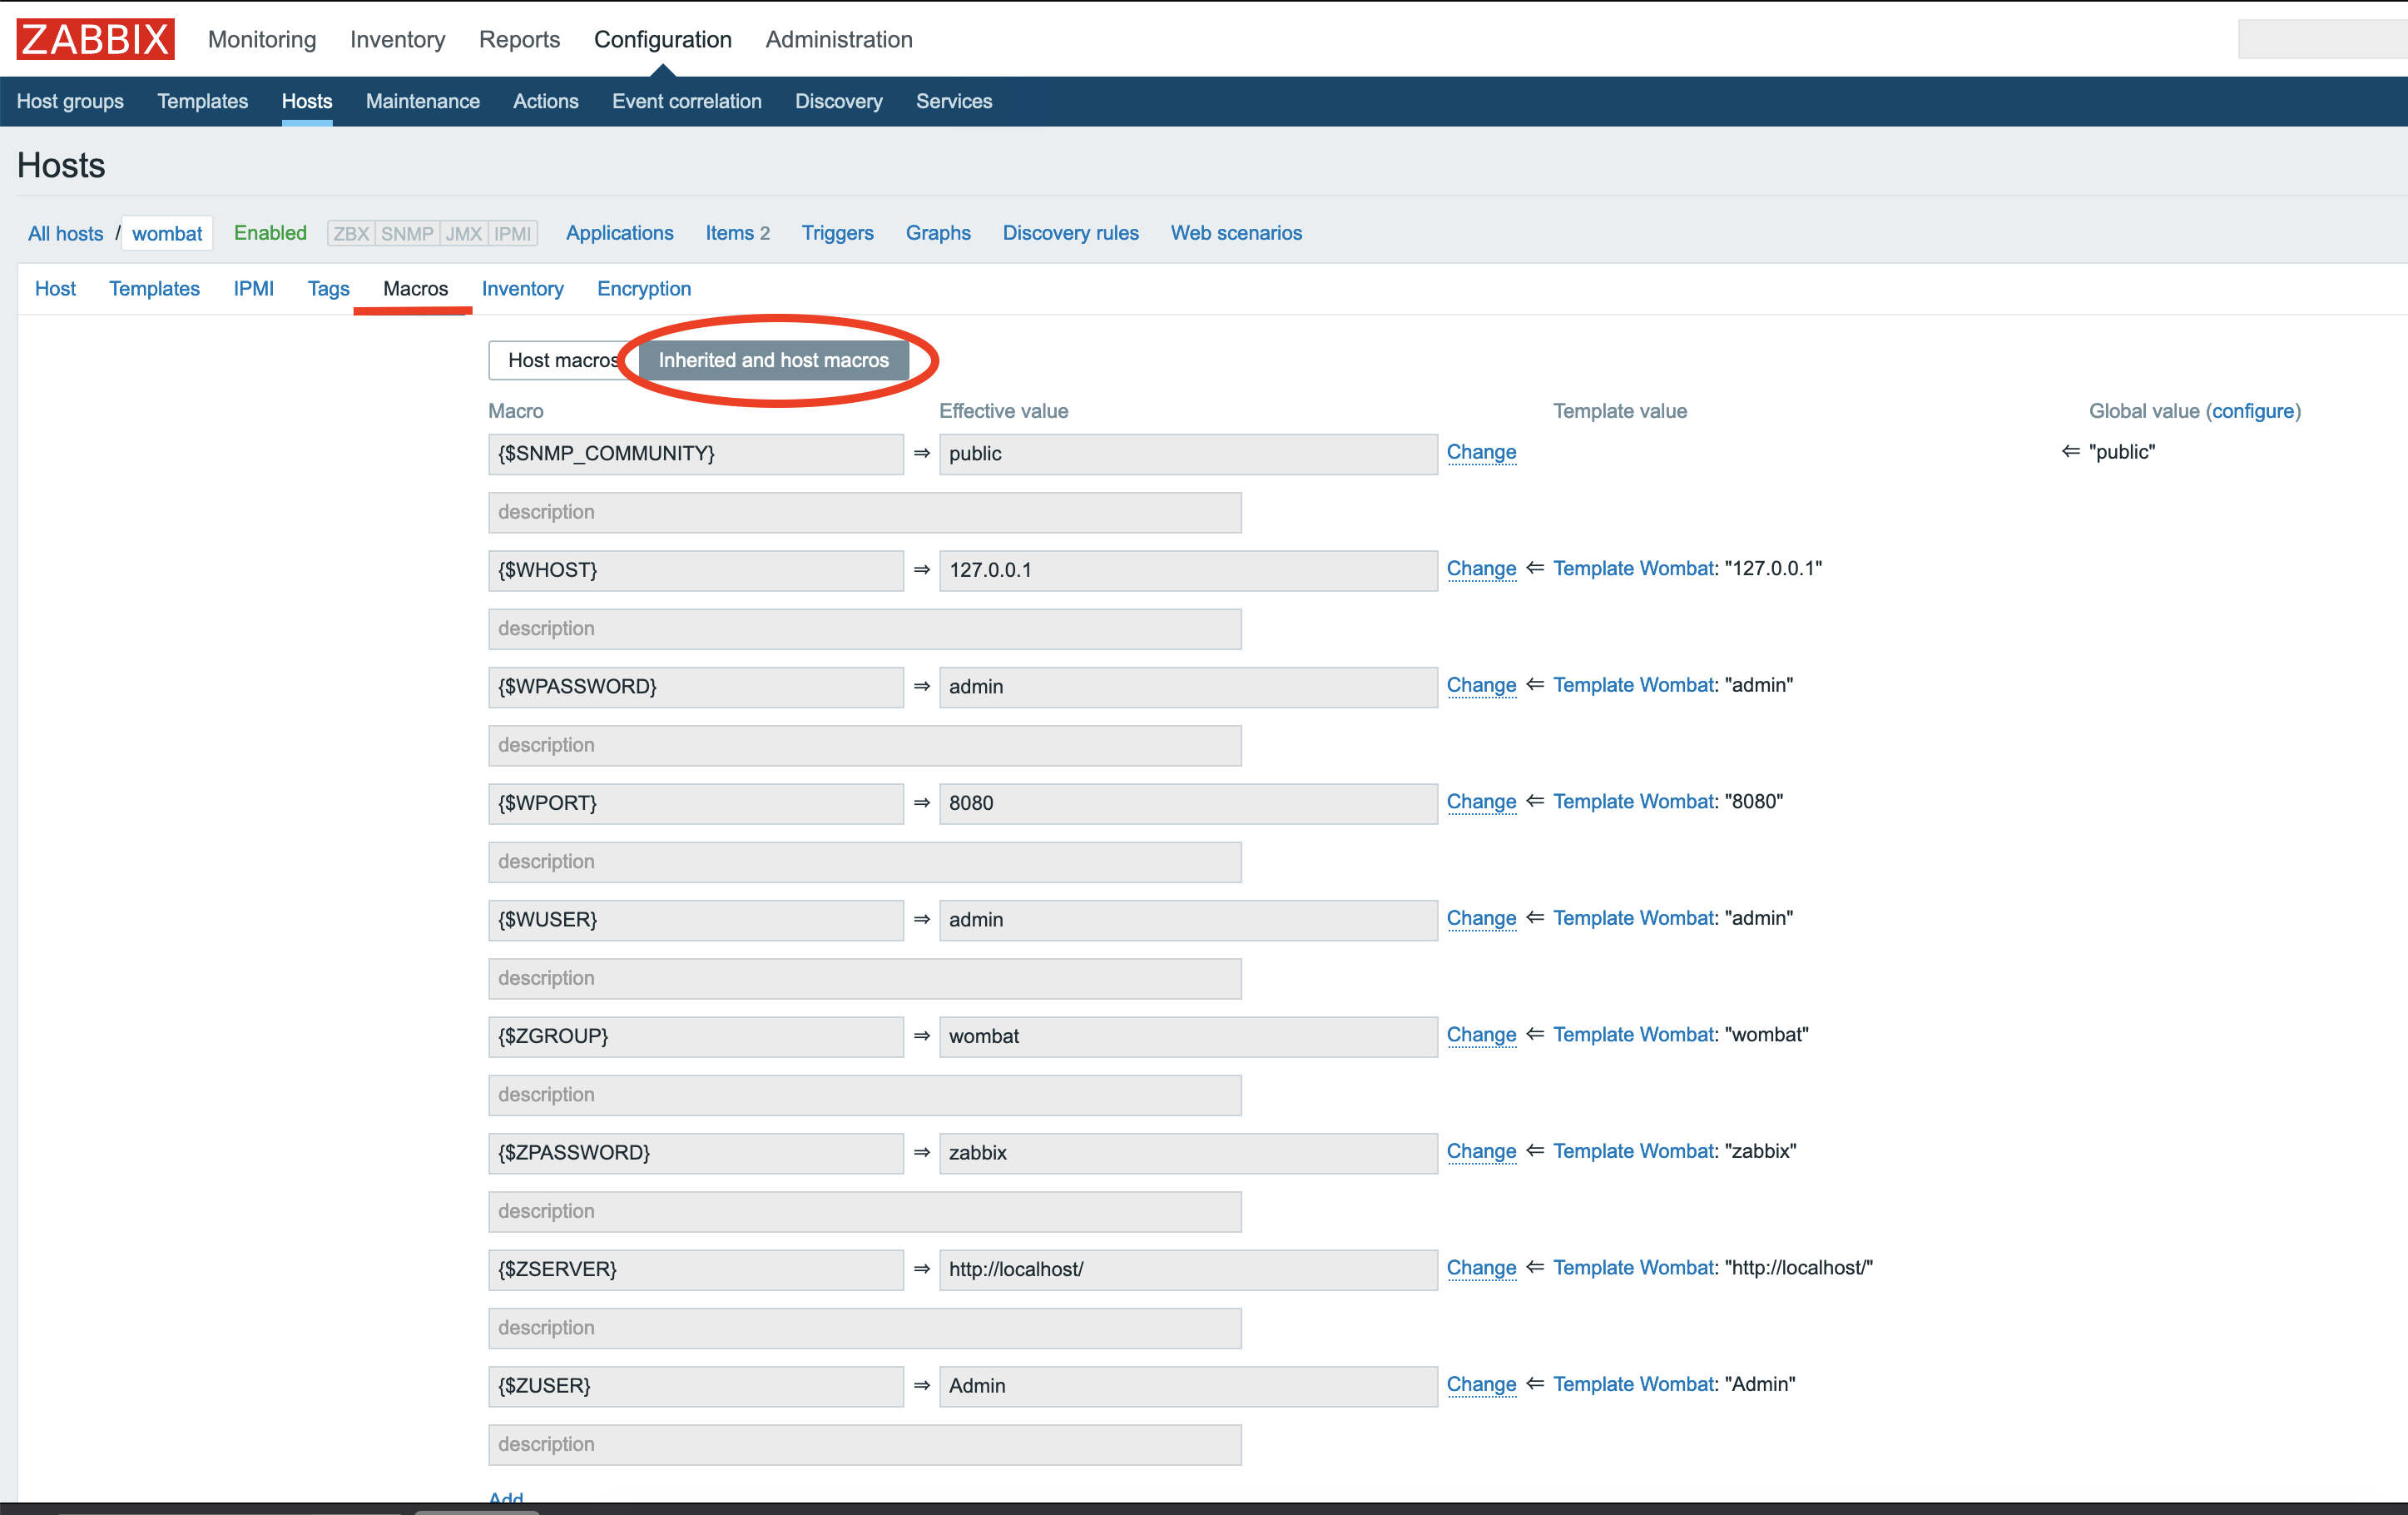The image size is (2408, 1515).
Task: Open the Configuration menu
Action: pos(663,39)
